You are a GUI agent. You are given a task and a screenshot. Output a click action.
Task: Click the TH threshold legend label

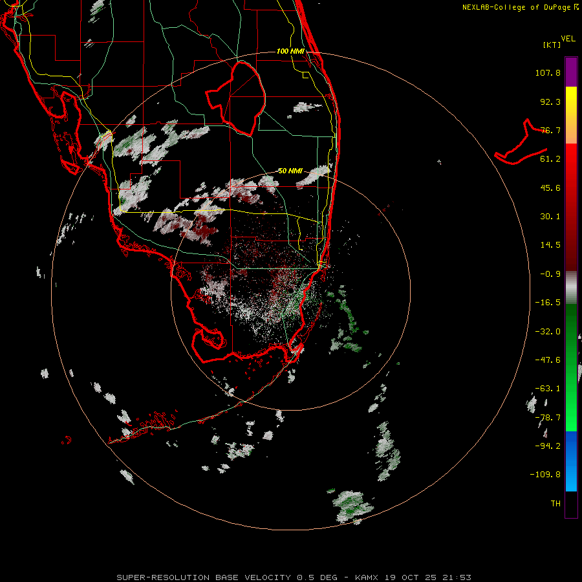555,504
